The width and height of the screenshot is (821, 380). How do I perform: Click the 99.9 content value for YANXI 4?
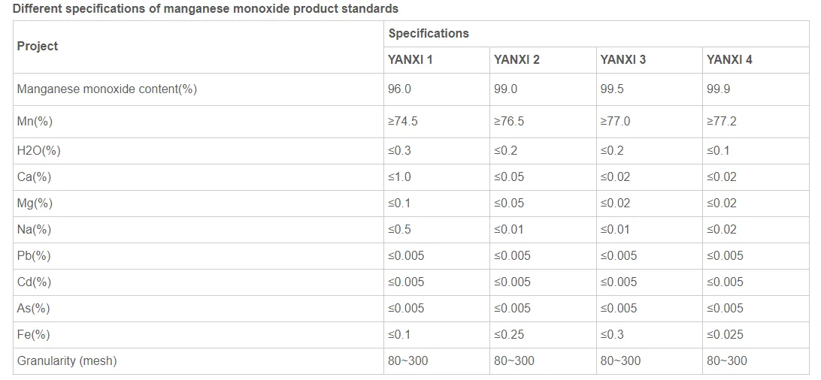(x=719, y=89)
